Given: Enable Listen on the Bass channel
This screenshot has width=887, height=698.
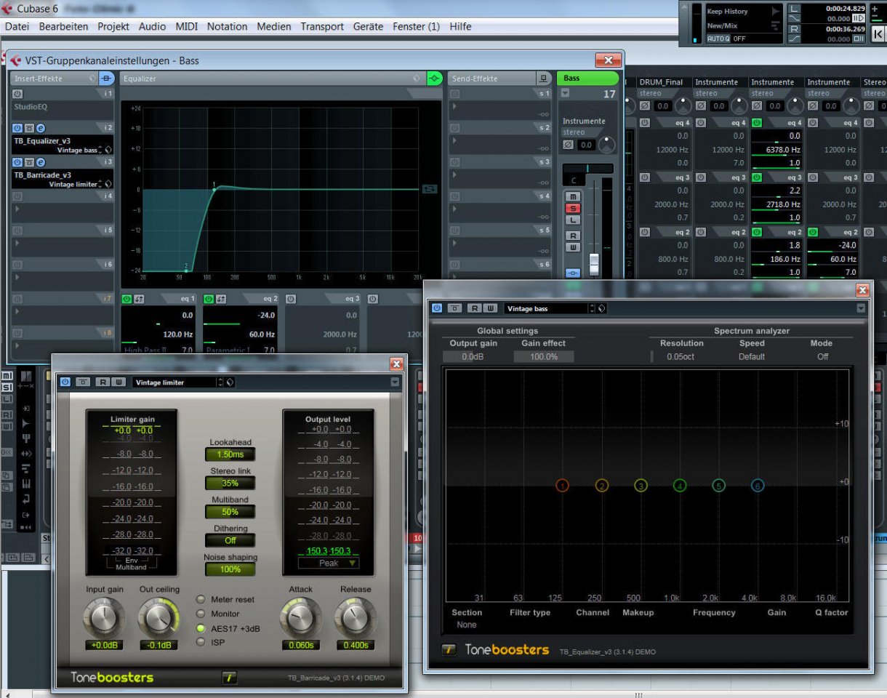Looking at the screenshot, I should (574, 220).
